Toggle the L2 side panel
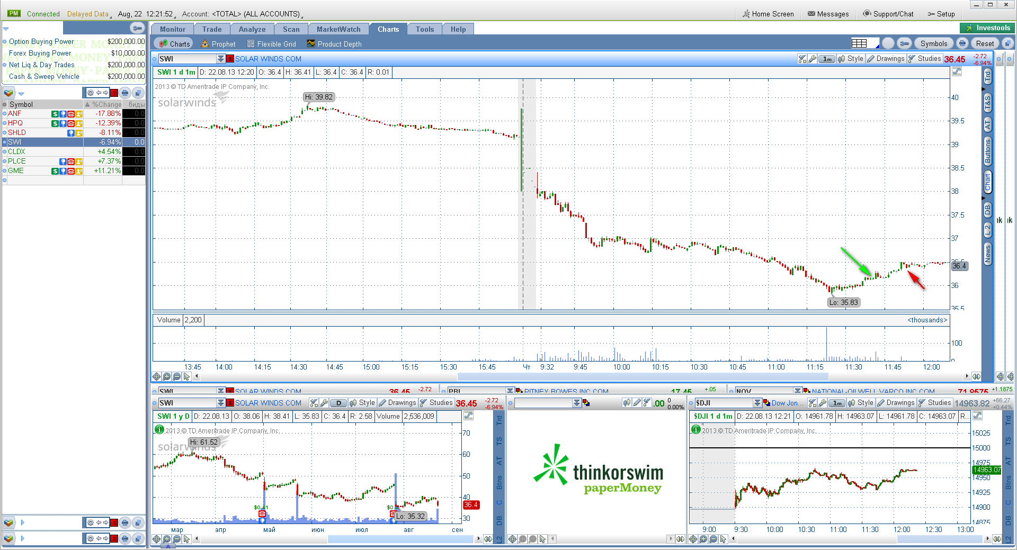Screen dimensions: 1017x550 click(x=988, y=230)
